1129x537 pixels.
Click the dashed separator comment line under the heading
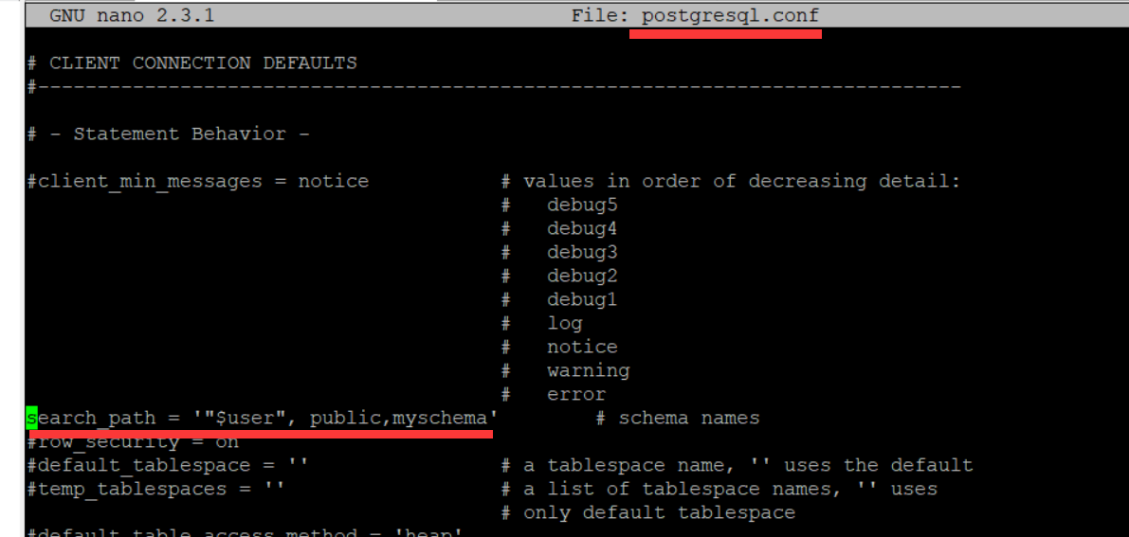tap(493, 87)
